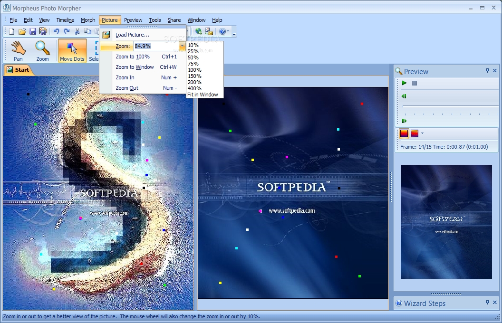Pin the Preview panel

coord(487,71)
